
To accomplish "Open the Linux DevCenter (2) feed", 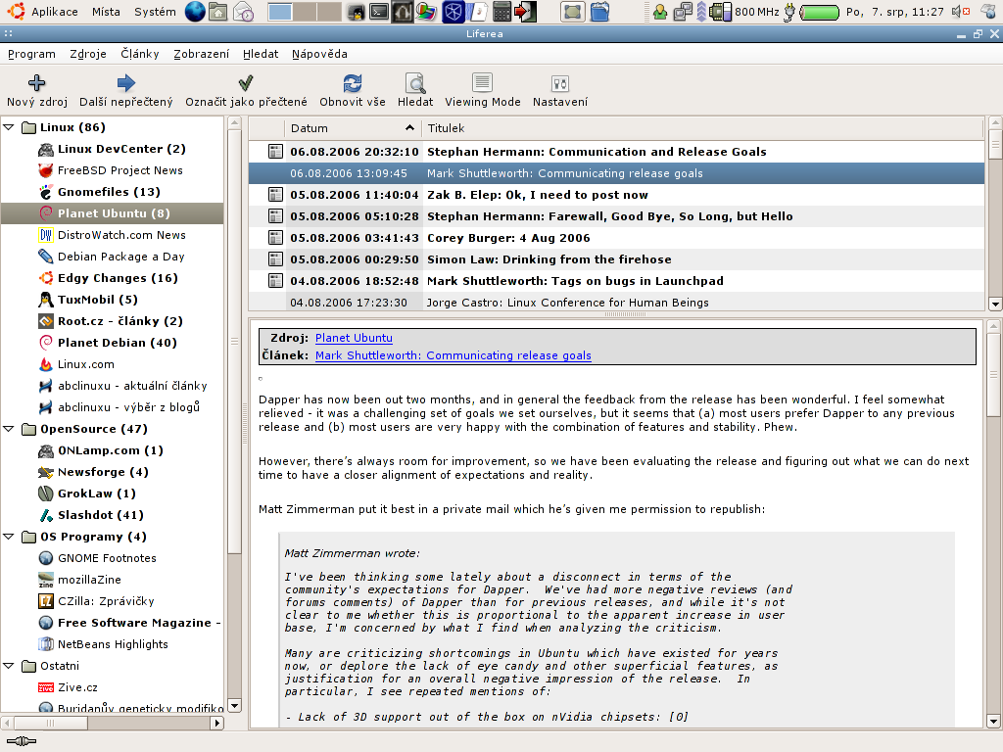I will coord(121,149).
